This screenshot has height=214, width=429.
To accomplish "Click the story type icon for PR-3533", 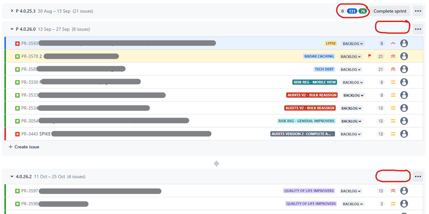I will pos(18,95).
